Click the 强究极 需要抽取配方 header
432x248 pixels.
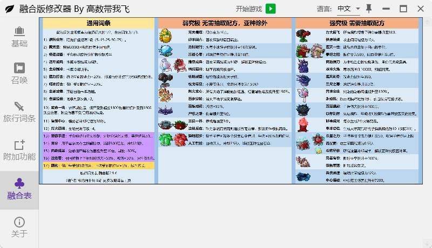pos(357,23)
